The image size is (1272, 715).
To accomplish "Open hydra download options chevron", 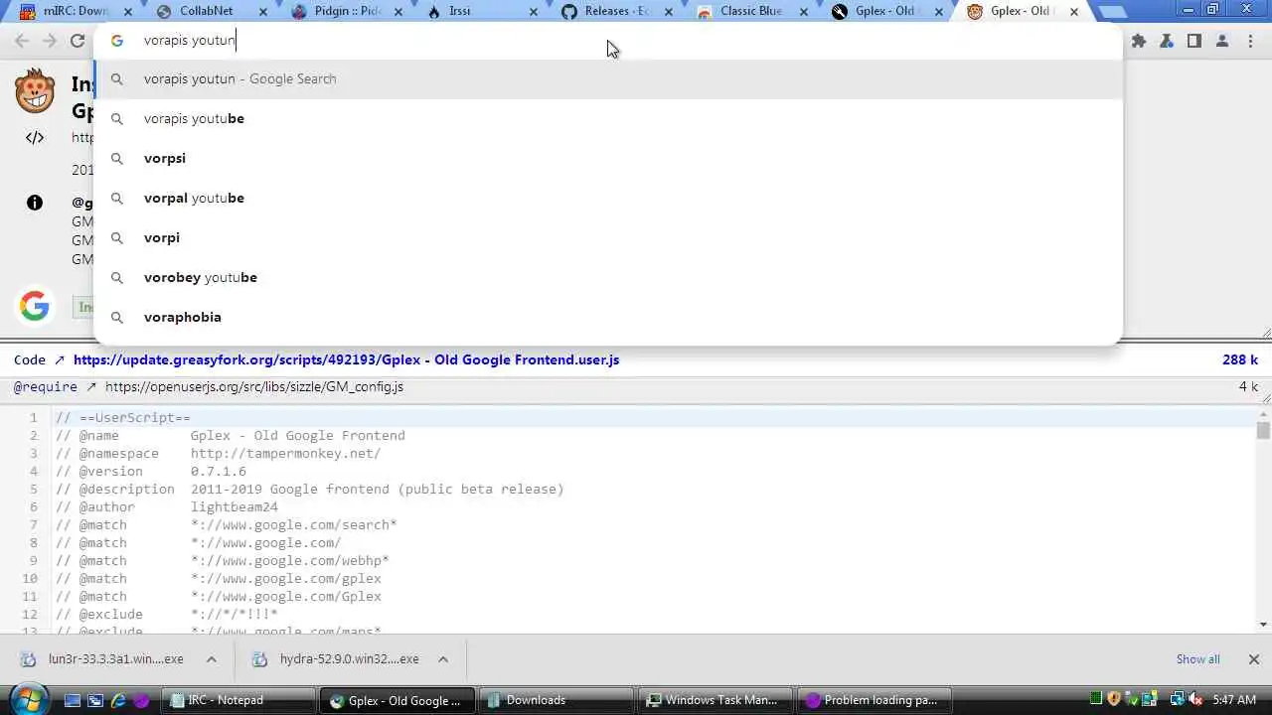I will 443,659.
